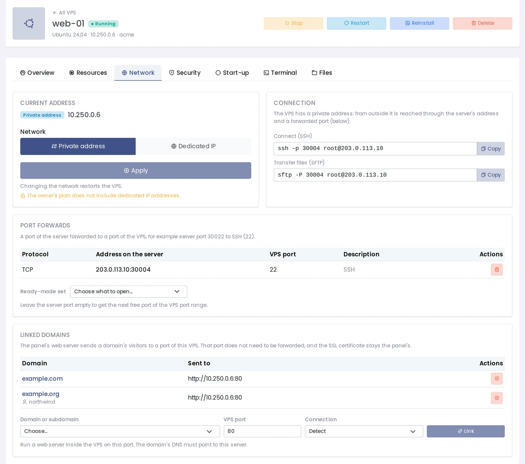Click the address 203.0.113.10:30004 cell
This screenshot has width=525, height=464.
pyautogui.click(x=123, y=270)
